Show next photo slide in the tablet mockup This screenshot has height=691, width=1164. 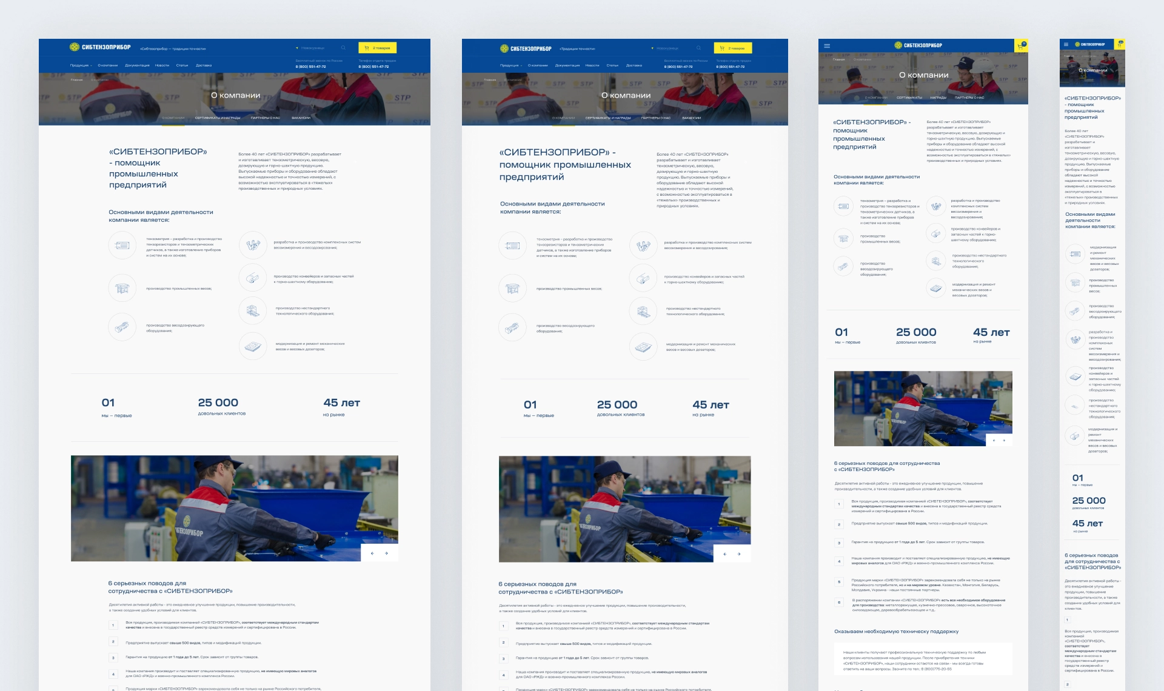(1004, 441)
